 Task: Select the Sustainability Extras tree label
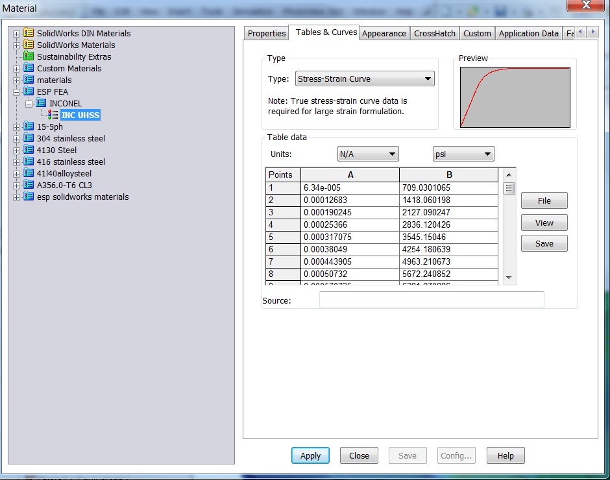click(74, 57)
